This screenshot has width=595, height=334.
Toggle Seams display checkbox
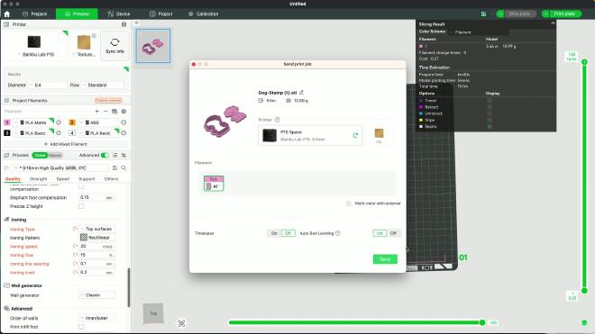pos(490,126)
